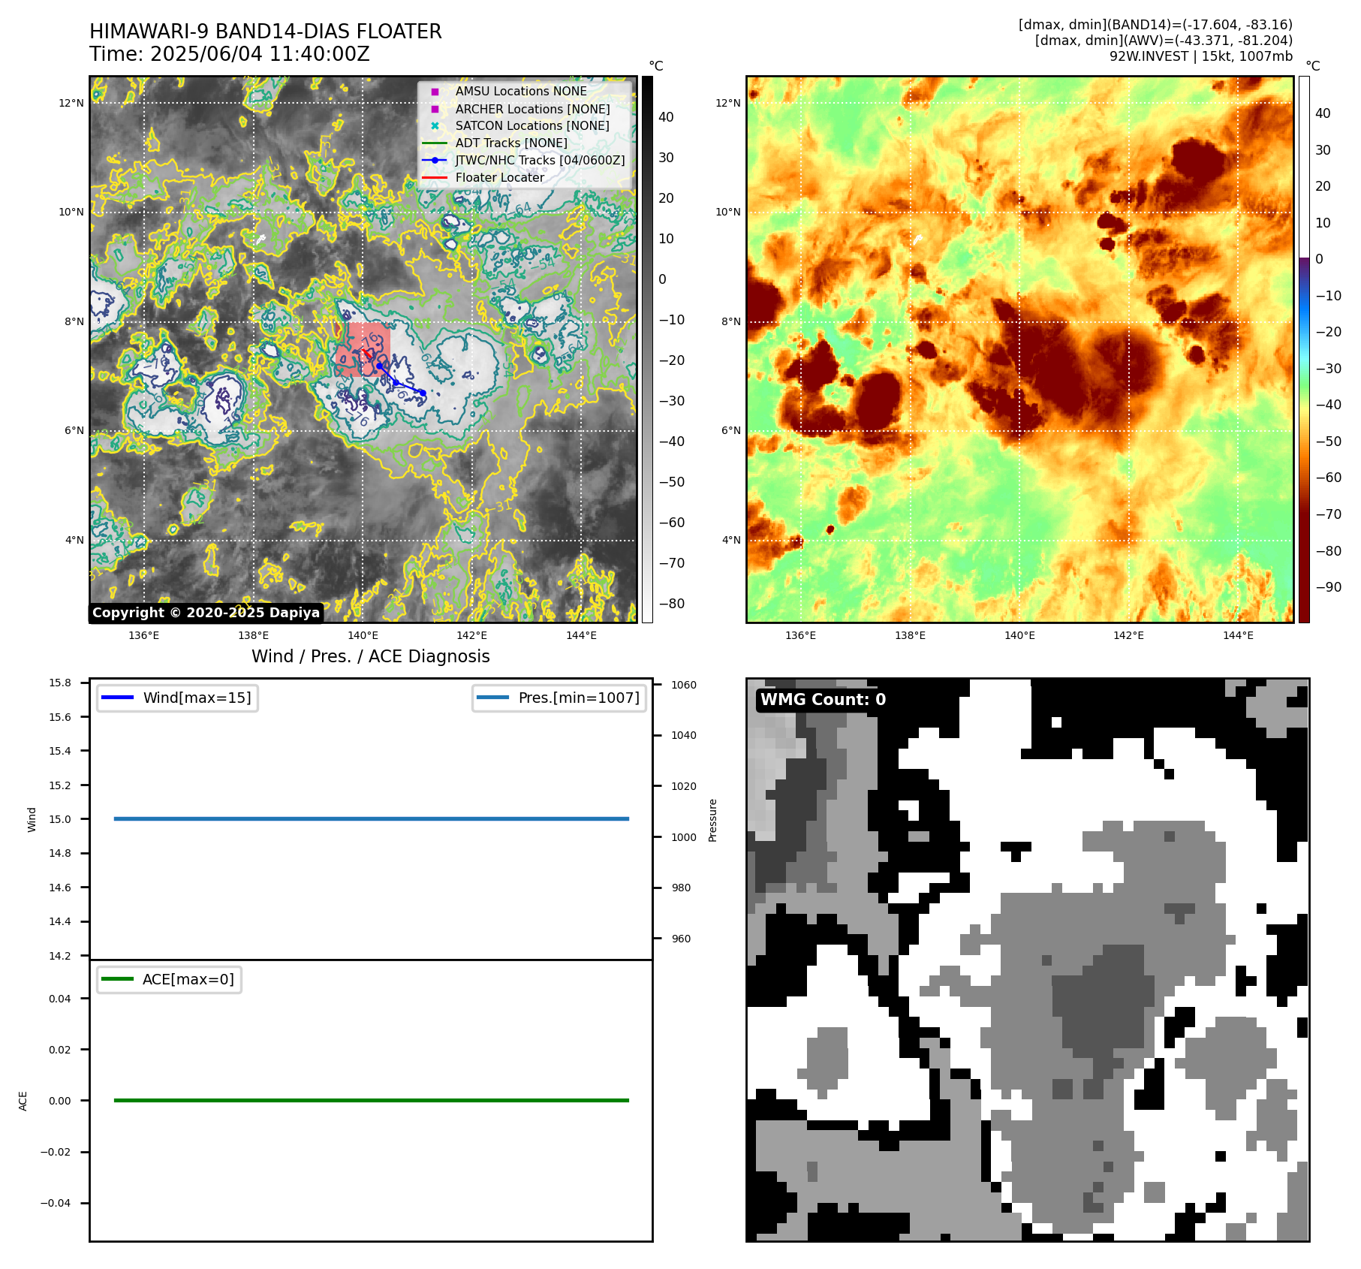Click the blue pressure line in wind chart
The height and width of the screenshot is (1269, 1361).
pyautogui.click(x=372, y=818)
